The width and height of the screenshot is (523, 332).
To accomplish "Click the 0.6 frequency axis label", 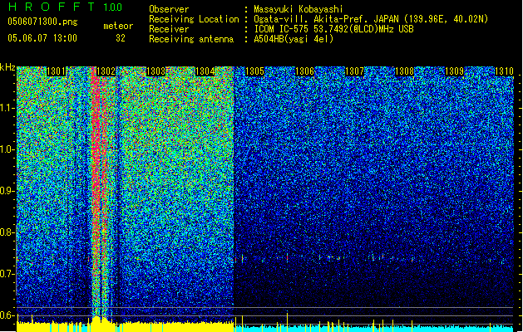I will tap(7, 315).
